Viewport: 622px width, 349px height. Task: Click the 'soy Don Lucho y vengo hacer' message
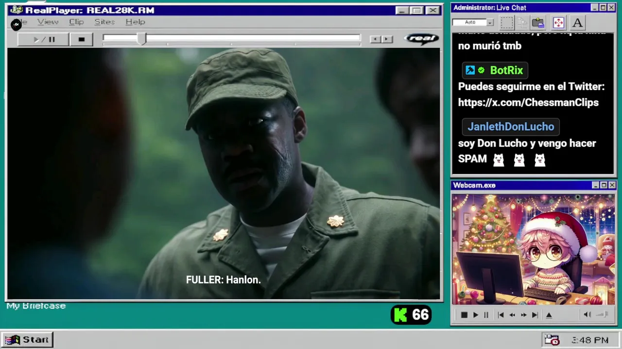click(x=527, y=143)
